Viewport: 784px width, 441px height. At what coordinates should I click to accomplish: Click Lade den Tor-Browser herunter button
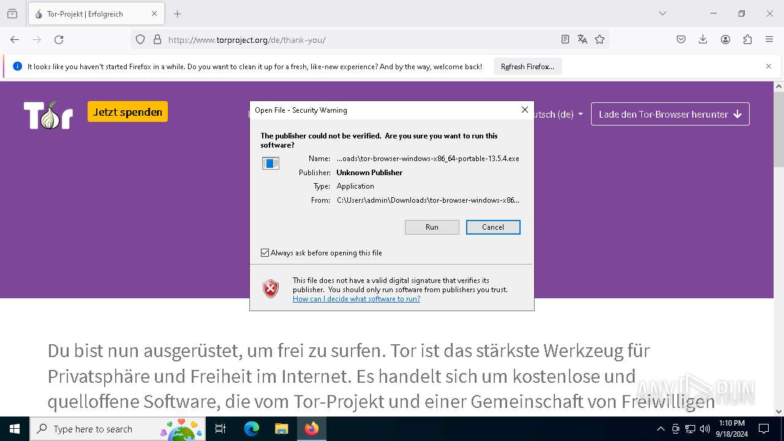(x=670, y=115)
